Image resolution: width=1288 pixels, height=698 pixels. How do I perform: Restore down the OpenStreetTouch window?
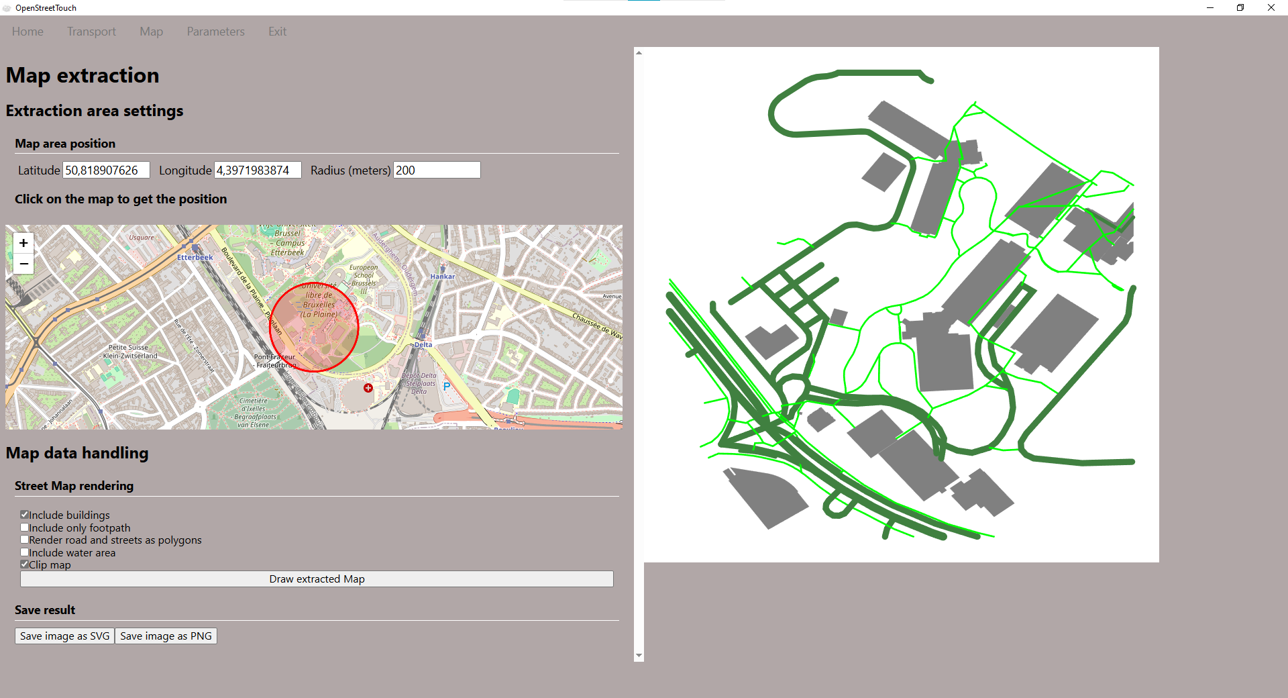tap(1240, 8)
